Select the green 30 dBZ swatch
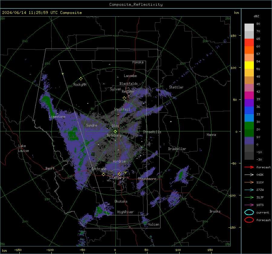 (x=249, y=125)
